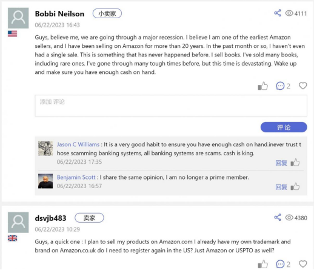This screenshot has height=270, width=314.
Task: Like Bobbi Neilson's post with thumbs up
Action: coord(262,86)
